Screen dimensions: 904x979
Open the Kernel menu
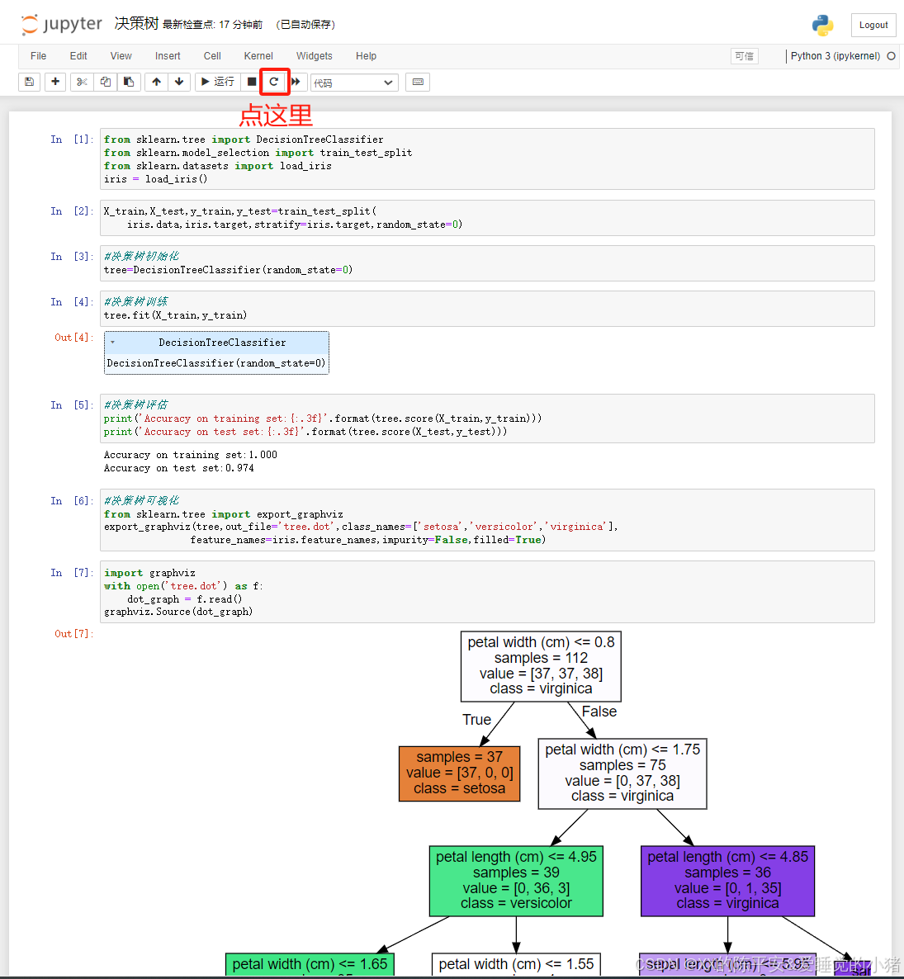point(258,56)
